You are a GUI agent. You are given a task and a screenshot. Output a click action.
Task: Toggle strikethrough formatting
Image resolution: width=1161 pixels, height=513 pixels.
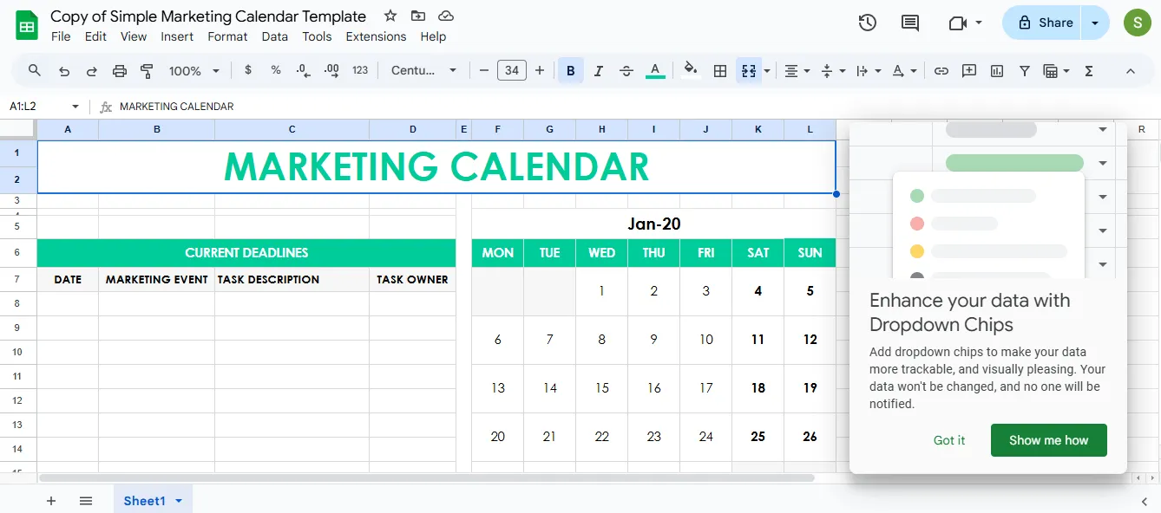click(x=626, y=71)
